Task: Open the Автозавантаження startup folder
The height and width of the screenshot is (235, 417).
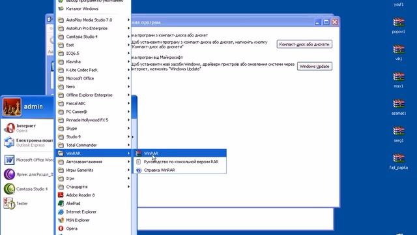Action: (94, 162)
